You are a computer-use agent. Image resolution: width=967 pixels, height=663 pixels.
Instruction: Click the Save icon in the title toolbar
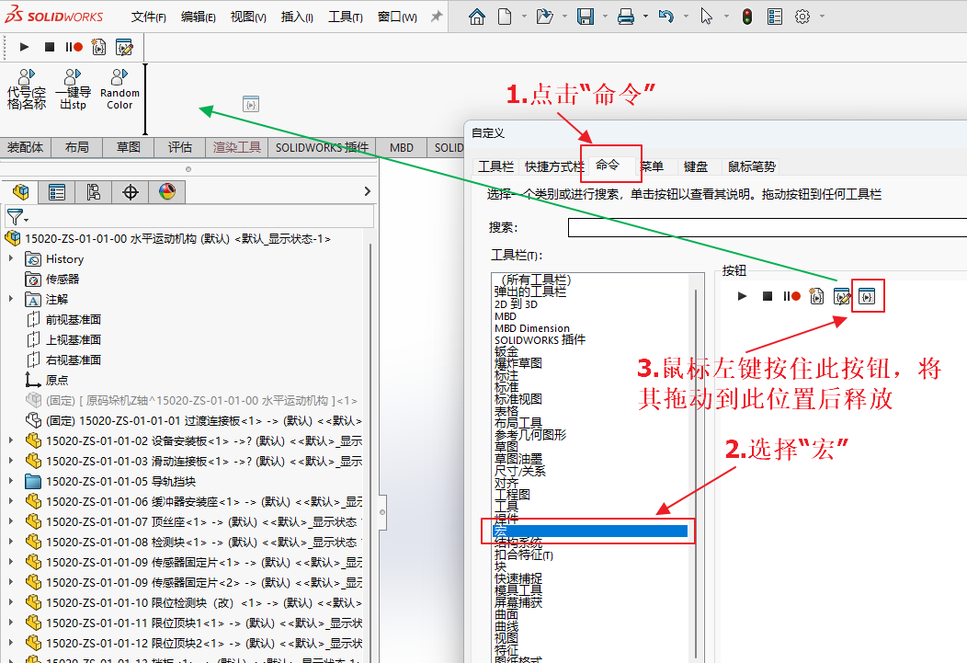coord(585,17)
